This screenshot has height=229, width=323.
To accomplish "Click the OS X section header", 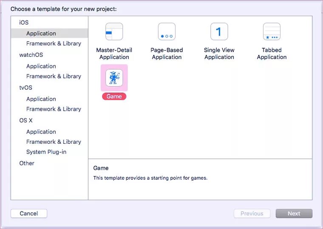I will (x=26, y=120).
